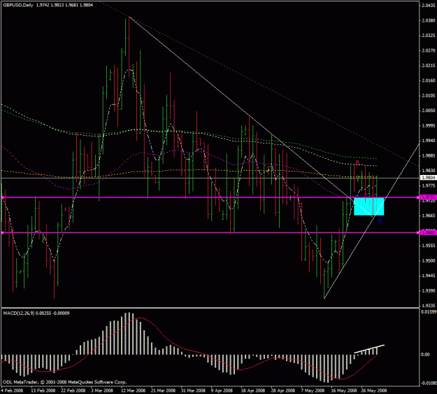Click the 18 Apr 2008 date label
Screen dimensions: 437x394
click(x=253, y=391)
